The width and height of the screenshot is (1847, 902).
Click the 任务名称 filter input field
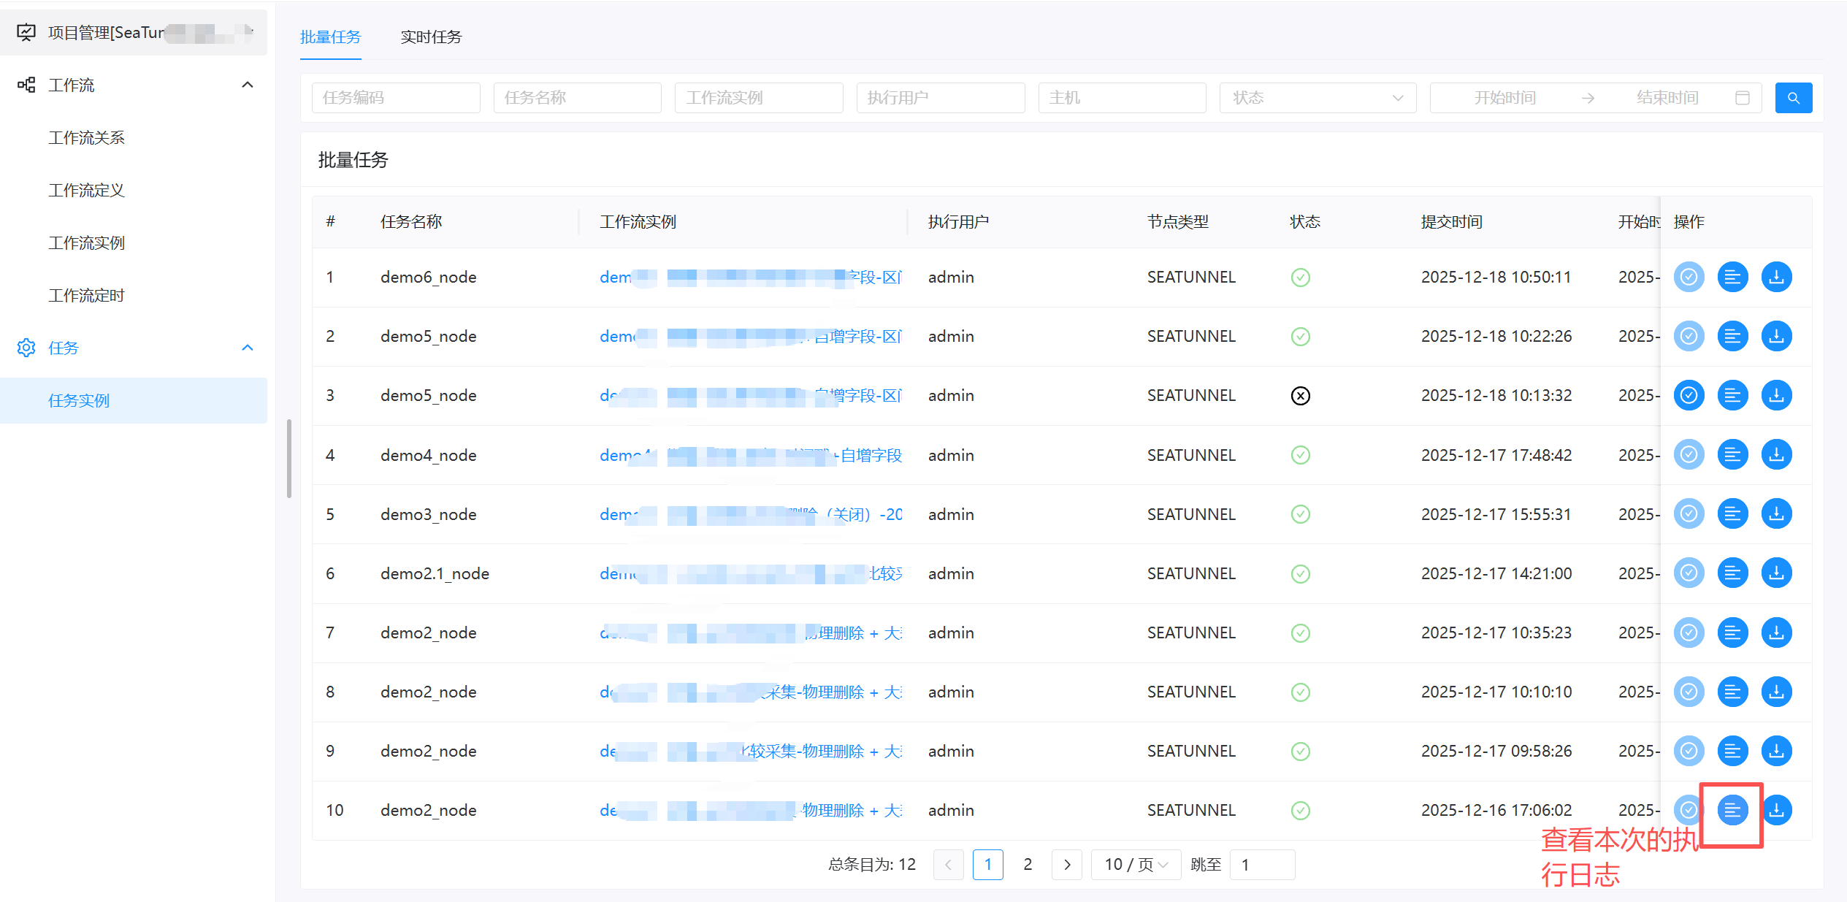coord(577,98)
